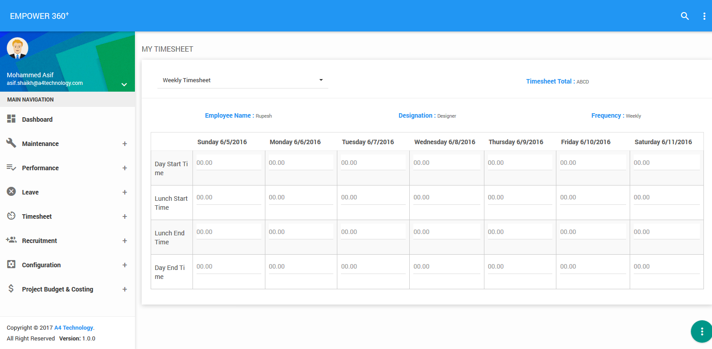Click the Timesheet clock icon
The image size is (712, 349).
(x=11, y=216)
